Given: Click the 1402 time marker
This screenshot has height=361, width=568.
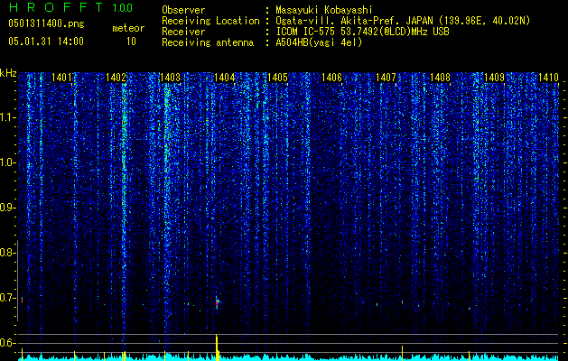Looking at the screenshot, I should coord(116,77).
